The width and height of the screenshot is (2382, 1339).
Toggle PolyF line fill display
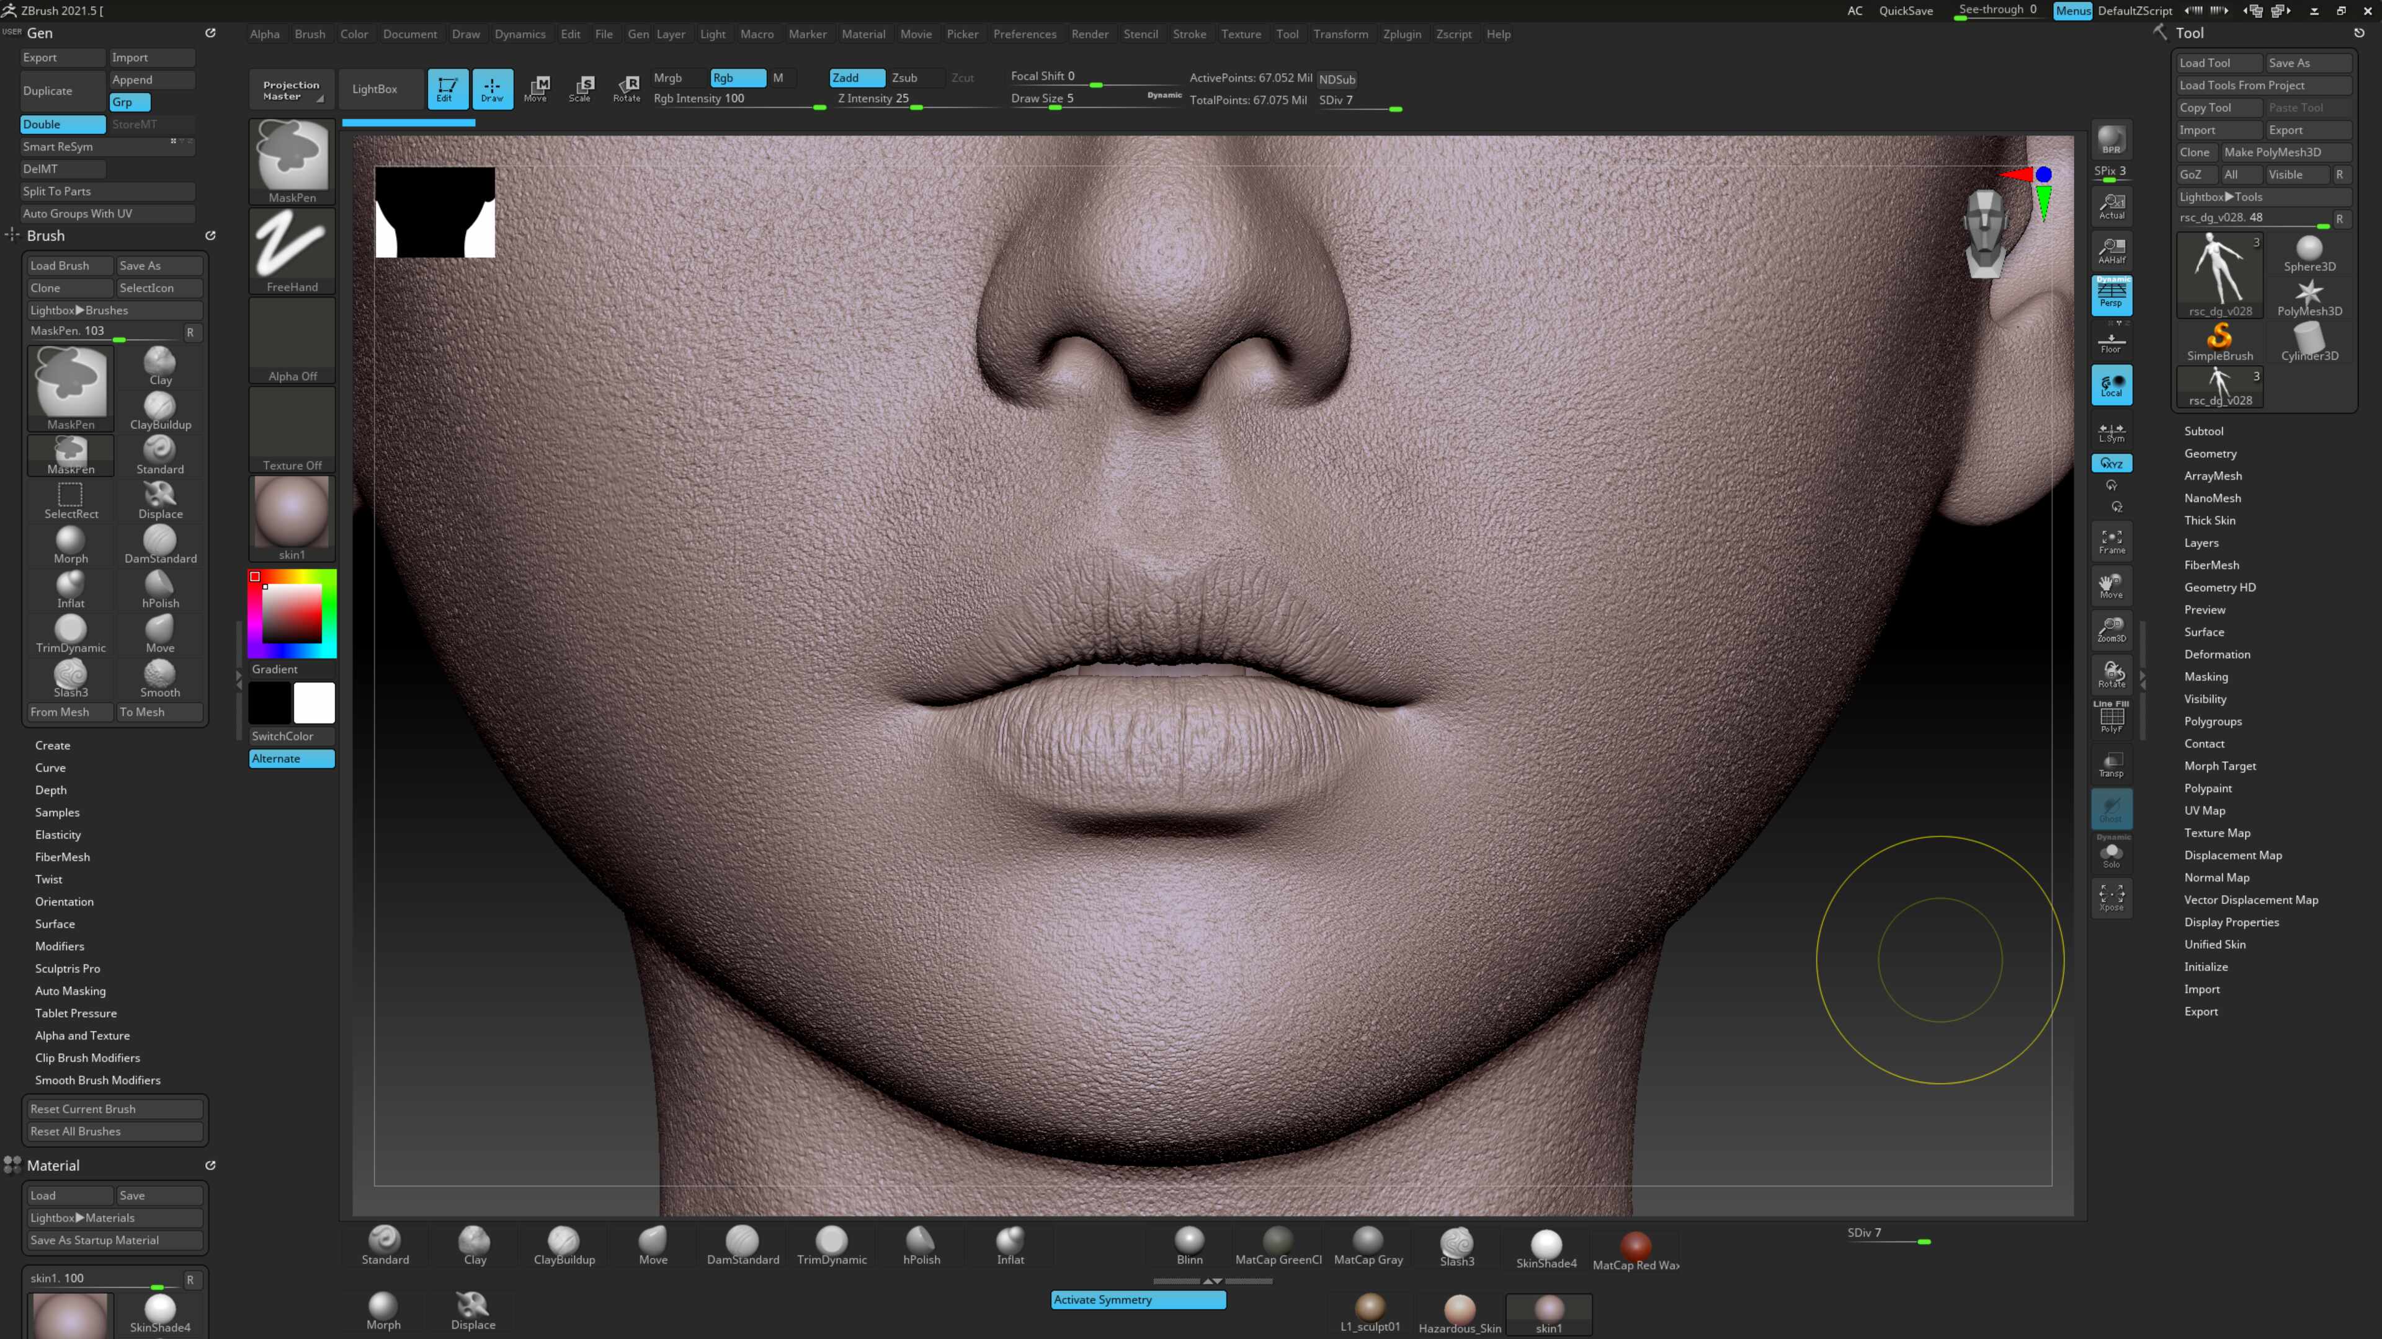[x=2111, y=717]
